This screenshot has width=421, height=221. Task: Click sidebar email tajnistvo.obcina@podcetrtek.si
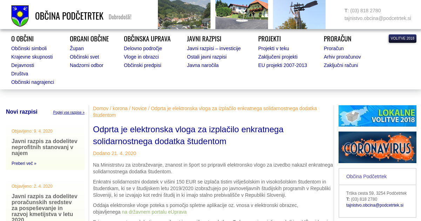tap(375, 205)
